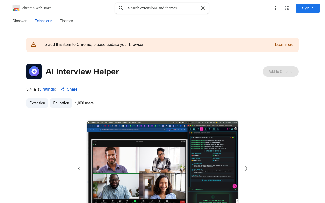Open the Education category chip
The width and height of the screenshot is (325, 203).
tap(61, 103)
